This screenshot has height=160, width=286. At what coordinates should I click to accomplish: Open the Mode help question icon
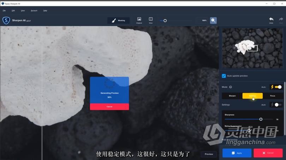click(231, 87)
